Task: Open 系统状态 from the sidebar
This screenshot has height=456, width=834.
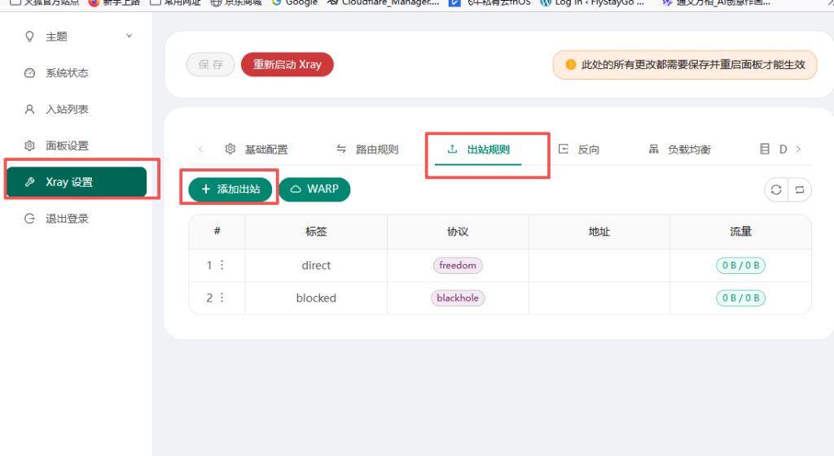Action: coord(67,73)
